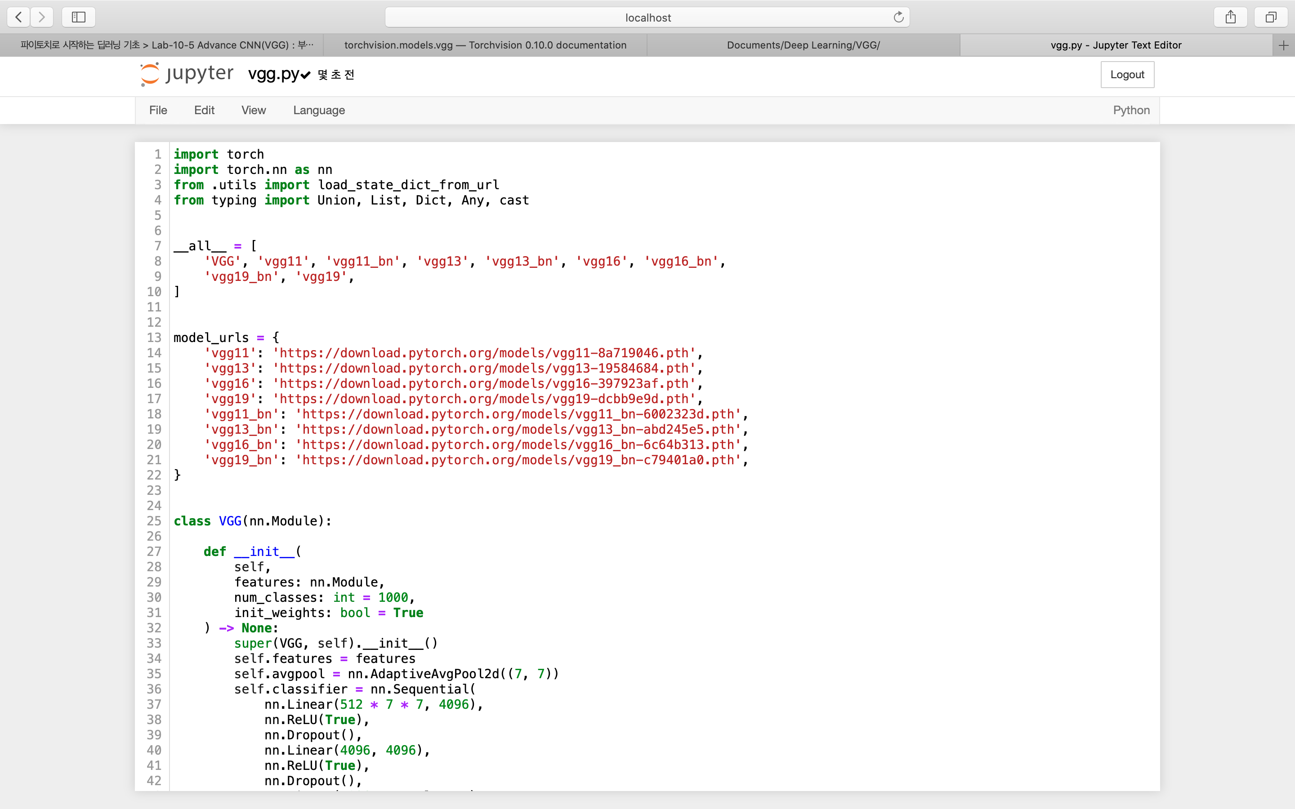The image size is (1295, 809).
Task: Click the Python language indicator
Action: [1131, 110]
